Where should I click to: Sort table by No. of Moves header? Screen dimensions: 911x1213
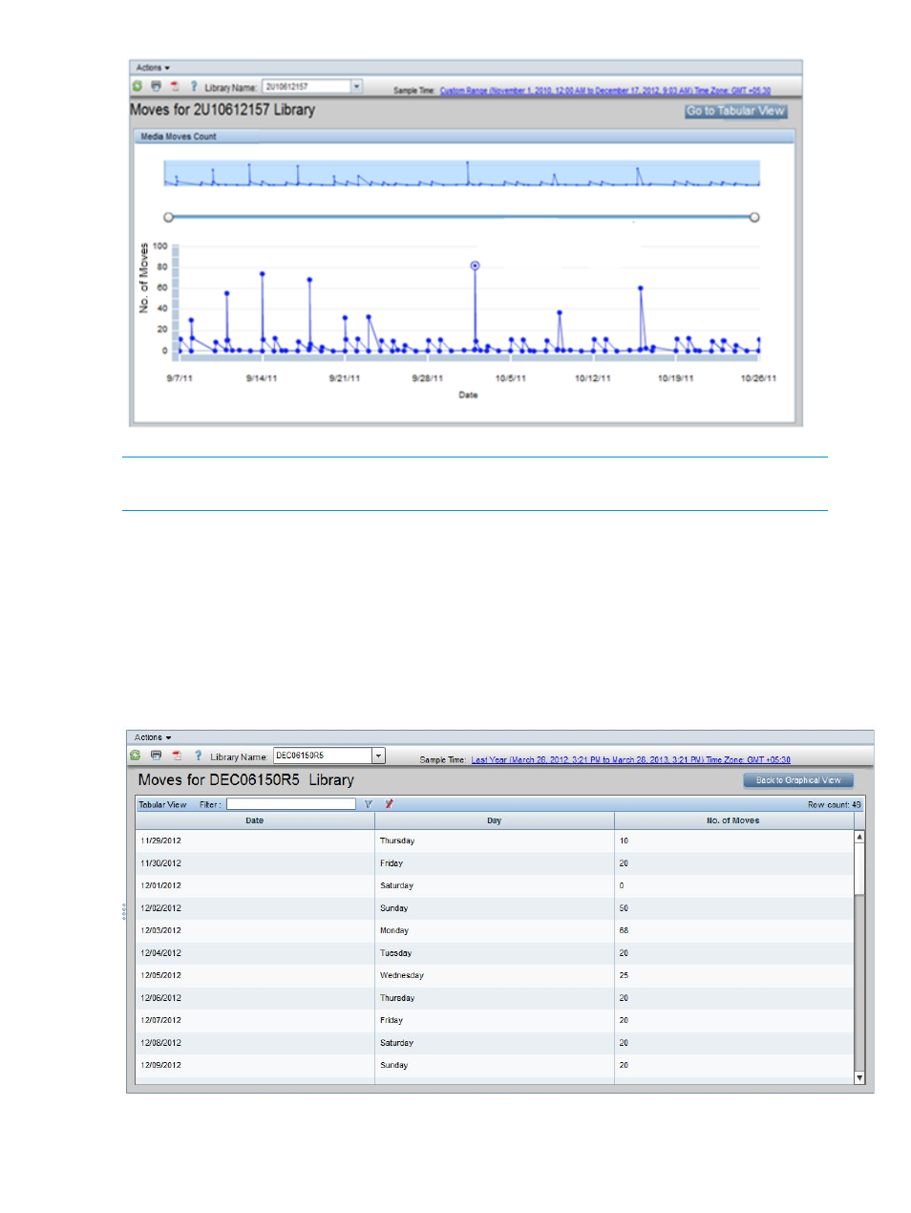[733, 820]
